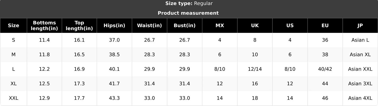This screenshot has width=378, height=106.
Task: Select the 40/42 EU size cell
Action: point(325,69)
